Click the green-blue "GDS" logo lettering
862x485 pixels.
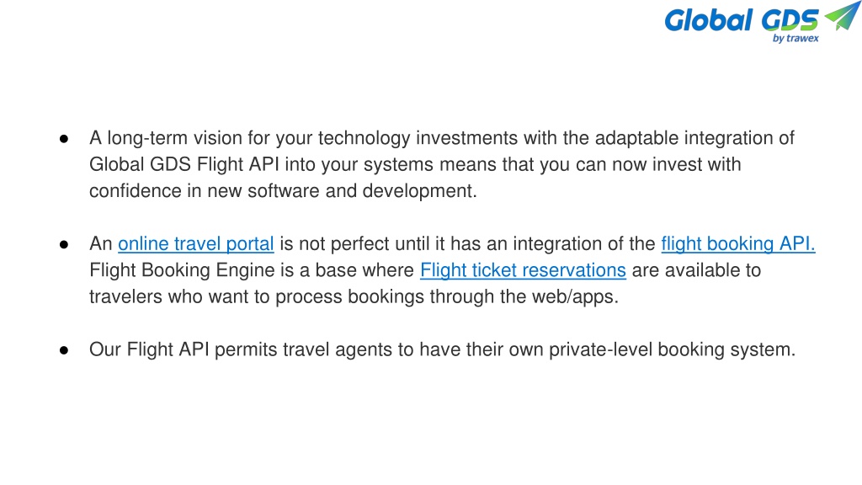(790, 21)
